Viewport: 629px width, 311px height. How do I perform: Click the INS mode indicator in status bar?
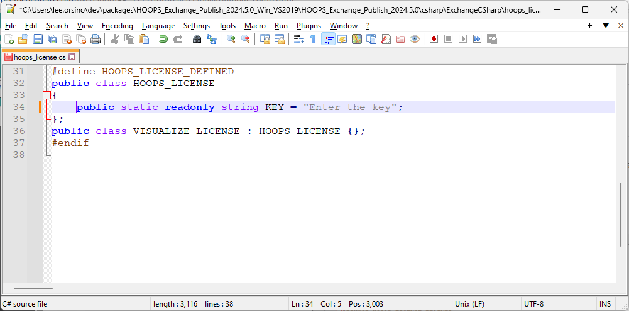605,304
